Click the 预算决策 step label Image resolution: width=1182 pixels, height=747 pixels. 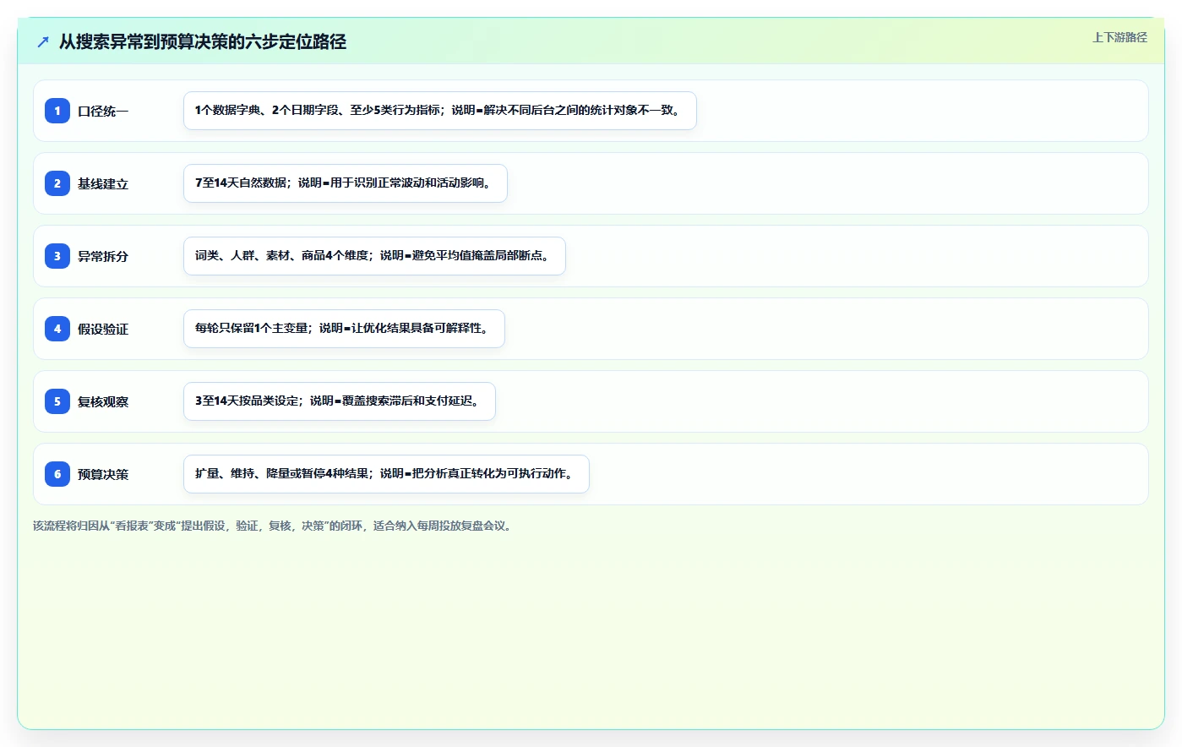(103, 474)
